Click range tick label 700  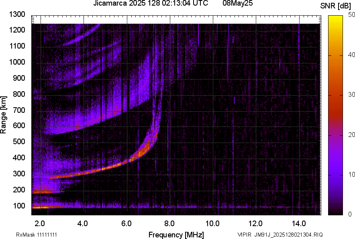coord(19,110)
